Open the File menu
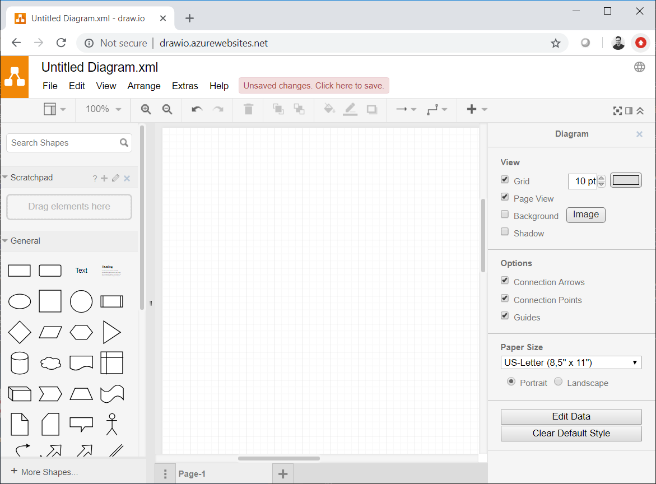656x484 pixels. pos(50,86)
